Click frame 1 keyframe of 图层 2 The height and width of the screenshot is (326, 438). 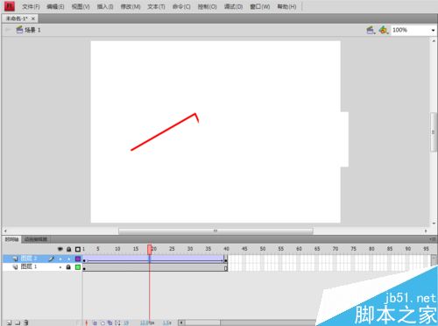click(x=84, y=259)
